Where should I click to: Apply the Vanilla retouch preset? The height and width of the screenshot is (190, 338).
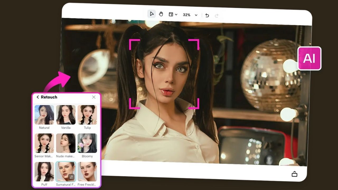[66, 115]
